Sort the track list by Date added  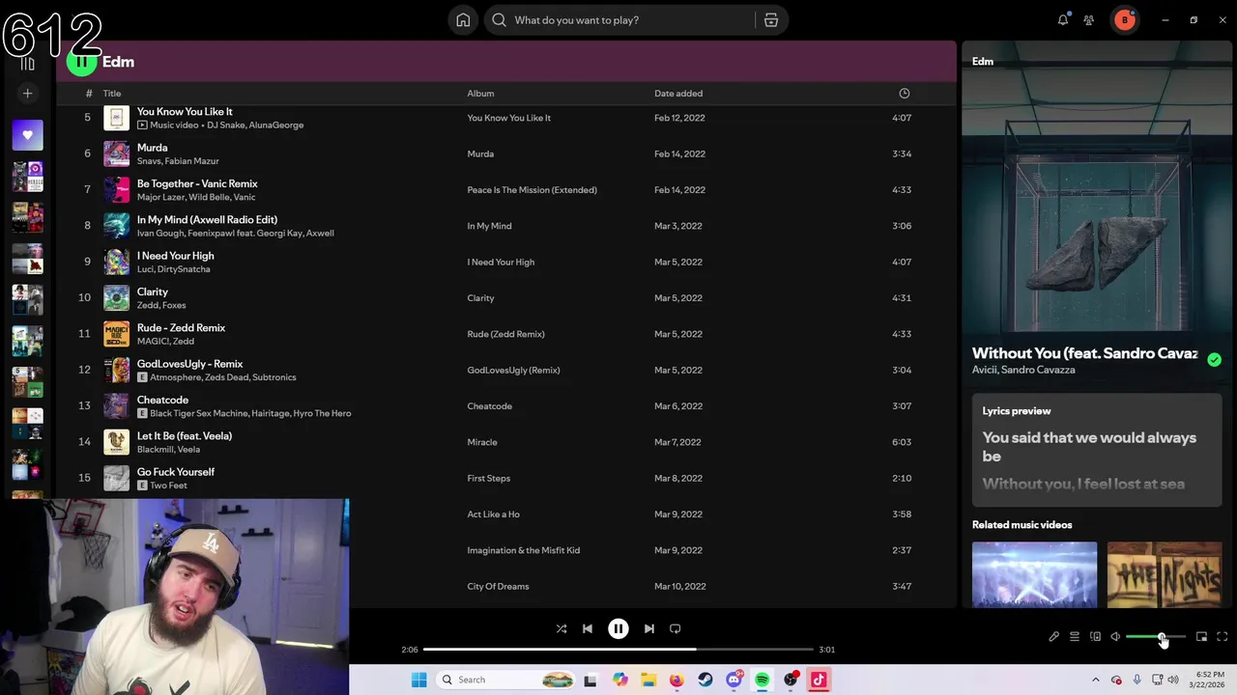[x=678, y=94]
